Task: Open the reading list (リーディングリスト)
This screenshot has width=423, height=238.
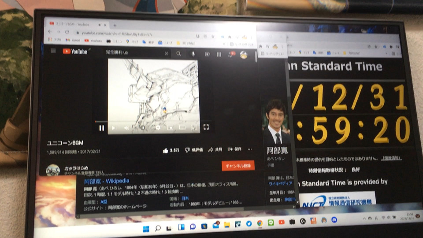Action: (x=241, y=44)
